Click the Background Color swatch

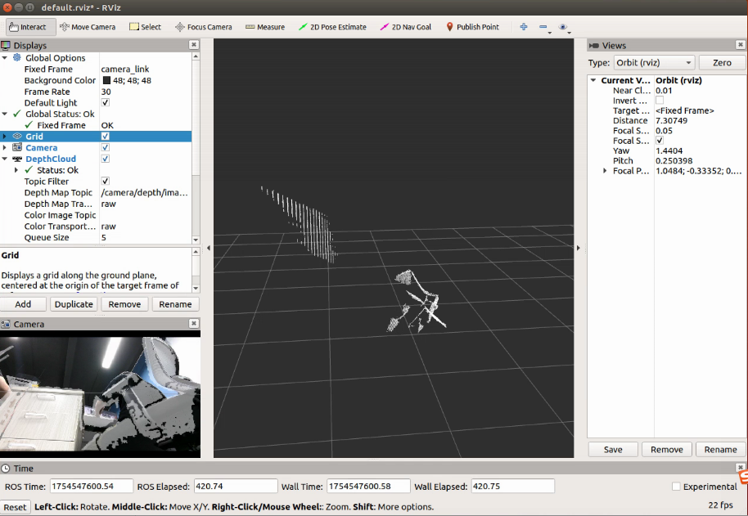107,80
